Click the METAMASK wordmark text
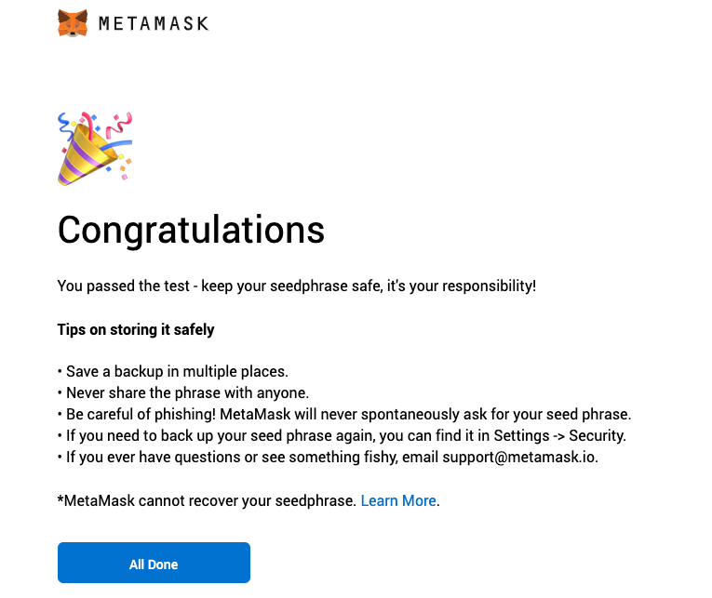This screenshot has height=598, width=712. [x=154, y=23]
